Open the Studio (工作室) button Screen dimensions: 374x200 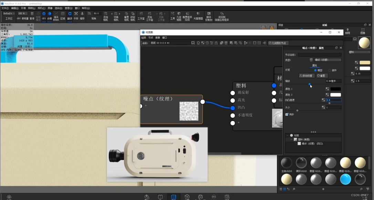141,16
